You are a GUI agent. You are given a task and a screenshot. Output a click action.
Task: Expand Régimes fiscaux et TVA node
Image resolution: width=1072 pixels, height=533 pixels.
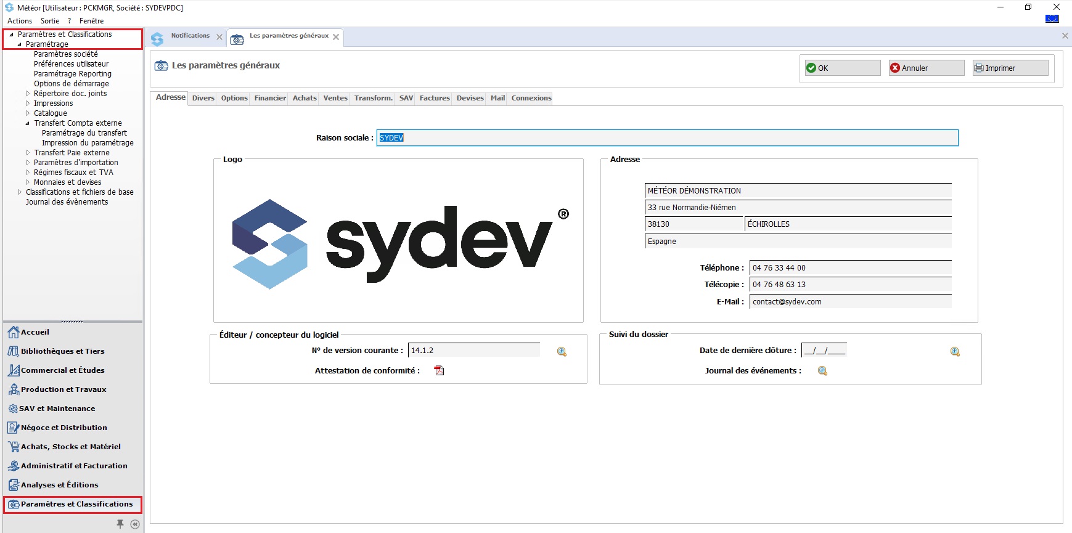[x=28, y=173]
